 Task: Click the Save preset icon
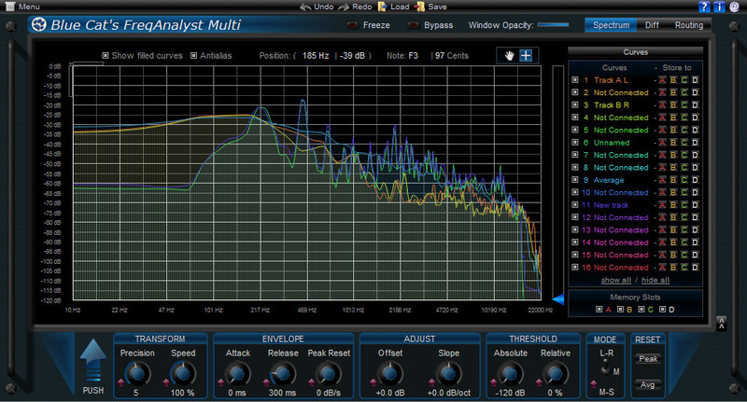[x=420, y=7]
